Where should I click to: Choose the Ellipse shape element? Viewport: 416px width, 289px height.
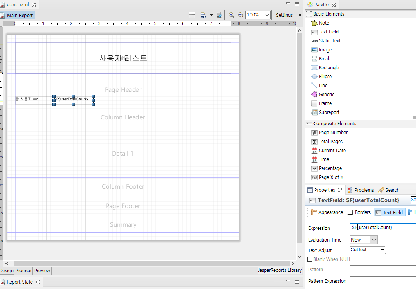[322, 76]
